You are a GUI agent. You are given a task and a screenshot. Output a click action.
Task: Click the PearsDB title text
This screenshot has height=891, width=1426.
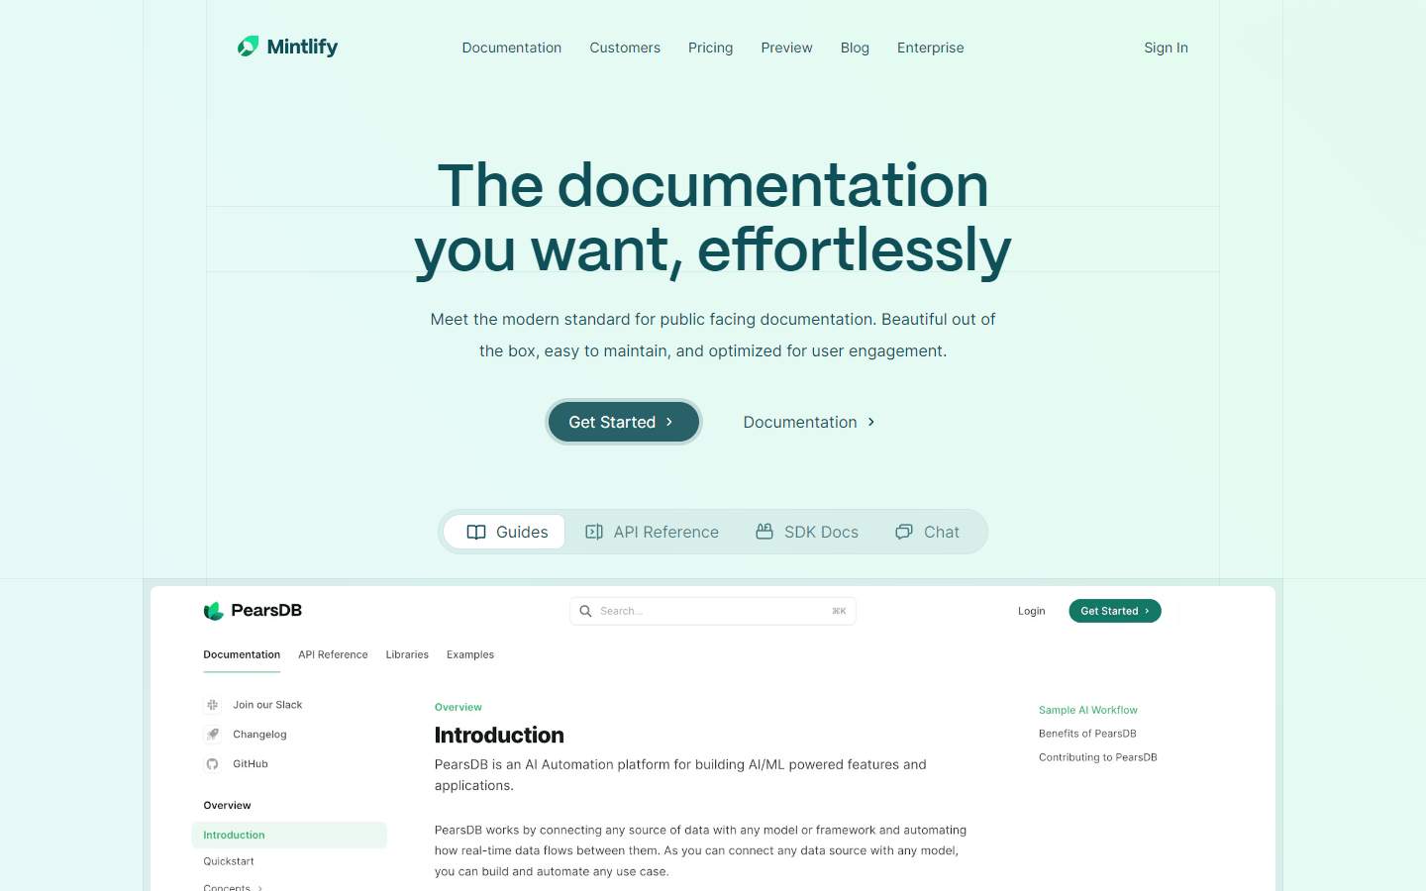pyautogui.click(x=266, y=610)
